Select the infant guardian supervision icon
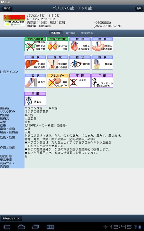Image resolution: width=144 pixels, height=231 pixels. [102, 81]
